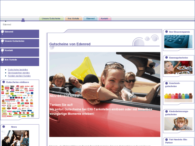Click the convertible car banner image
The height and width of the screenshot is (146, 195).
(105, 95)
